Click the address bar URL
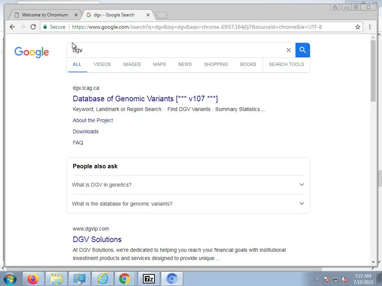 click(197, 27)
